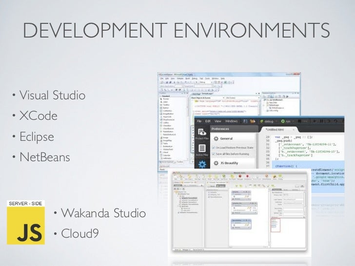The width and height of the screenshot is (355, 266).
Task: Click code line 29 in the editor
Action: point(294,137)
